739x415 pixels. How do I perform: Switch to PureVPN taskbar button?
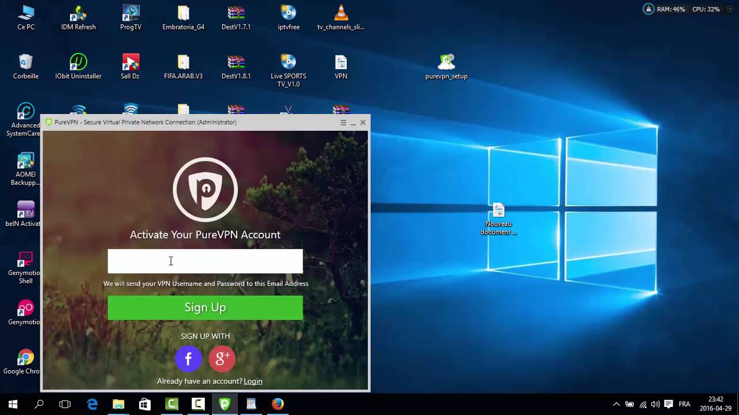click(x=225, y=404)
